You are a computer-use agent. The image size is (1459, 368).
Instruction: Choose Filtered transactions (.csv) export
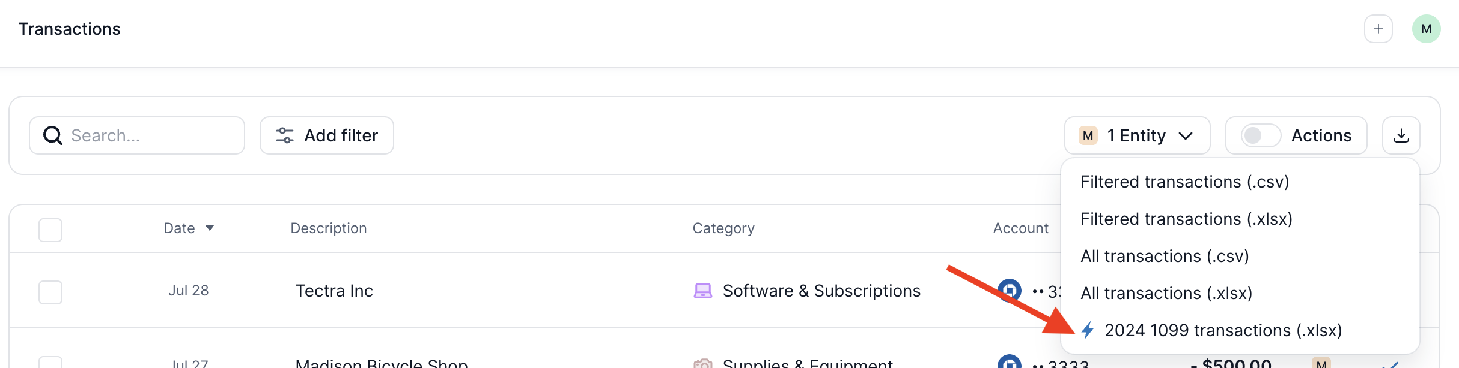[1184, 182]
